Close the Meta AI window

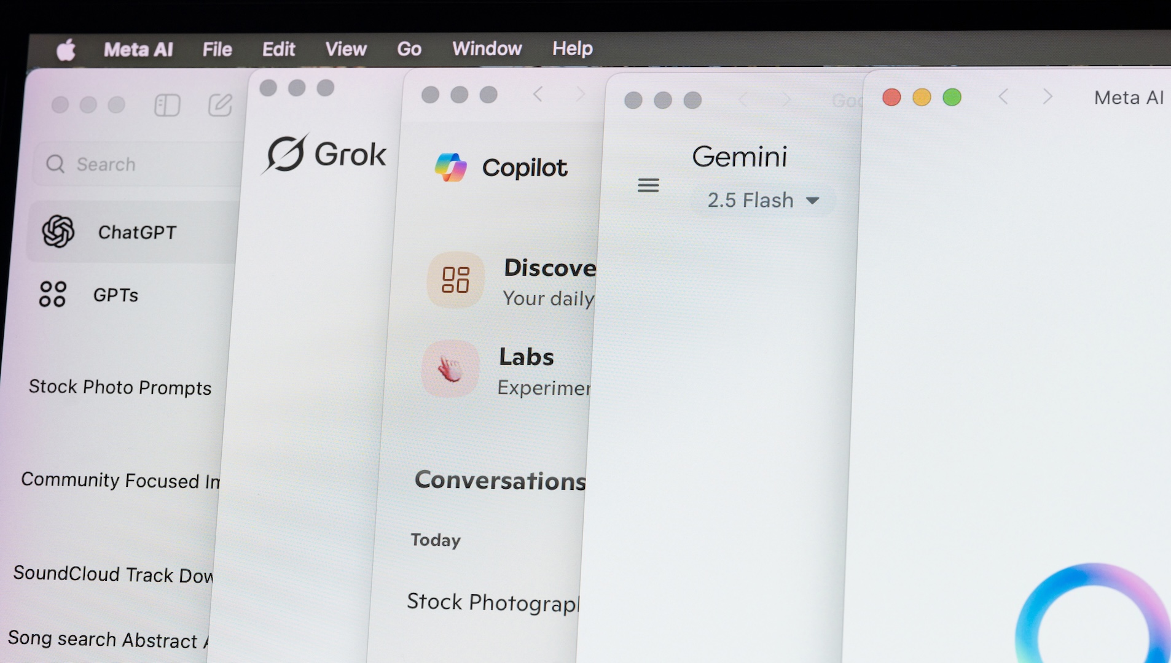click(891, 97)
